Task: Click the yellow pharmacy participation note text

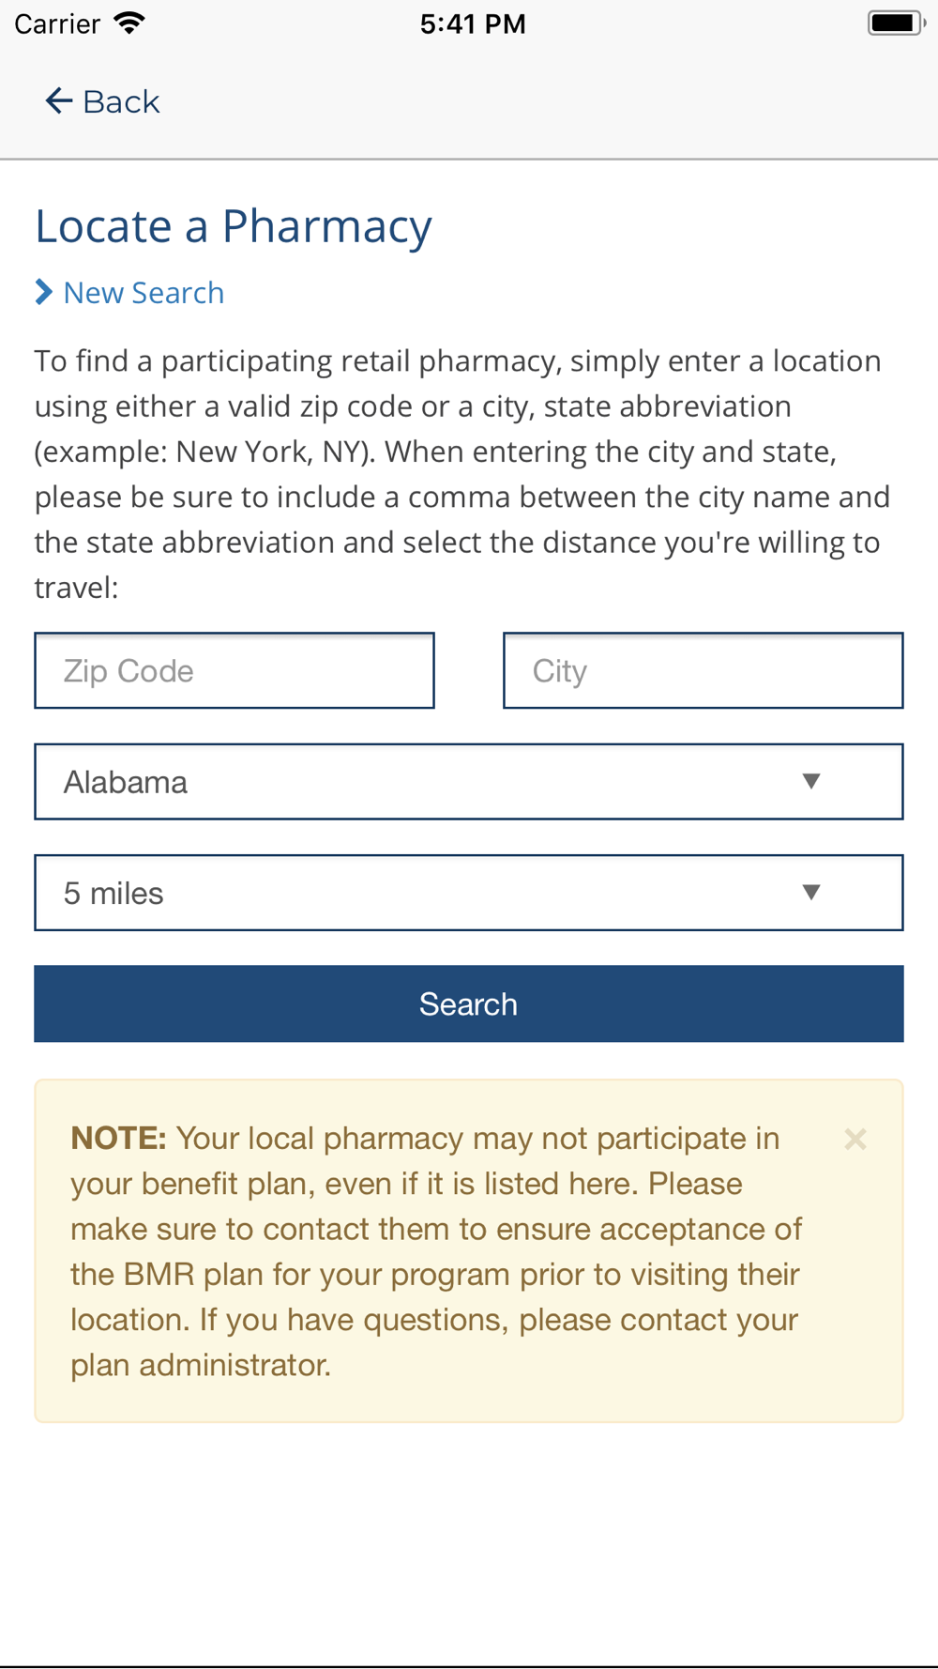Action: click(436, 1274)
